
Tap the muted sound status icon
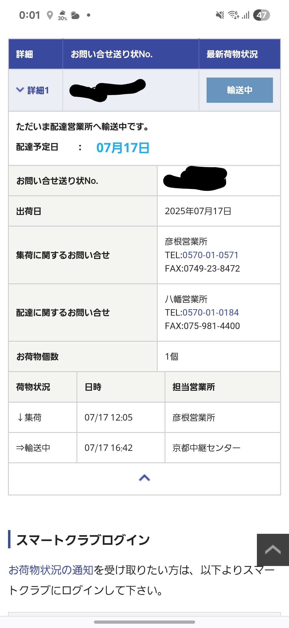tap(220, 15)
